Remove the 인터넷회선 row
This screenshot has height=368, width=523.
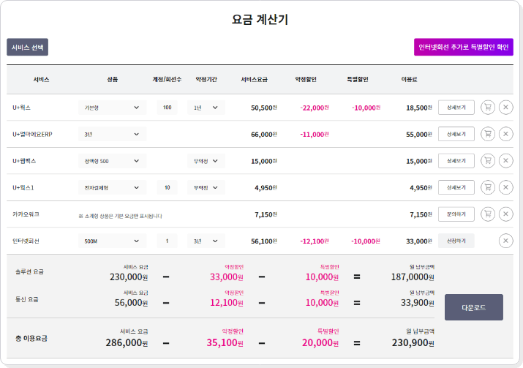pyautogui.click(x=505, y=241)
